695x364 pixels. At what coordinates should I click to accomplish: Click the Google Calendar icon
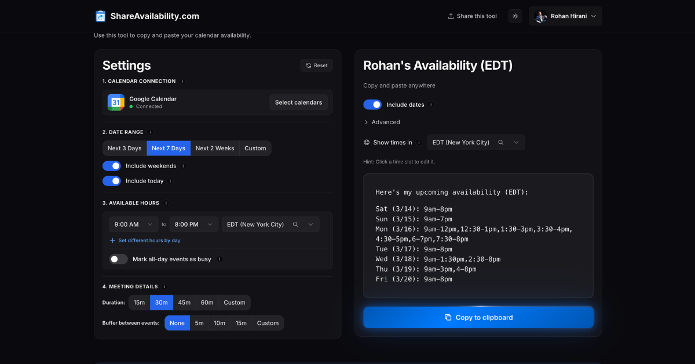coord(115,102)
